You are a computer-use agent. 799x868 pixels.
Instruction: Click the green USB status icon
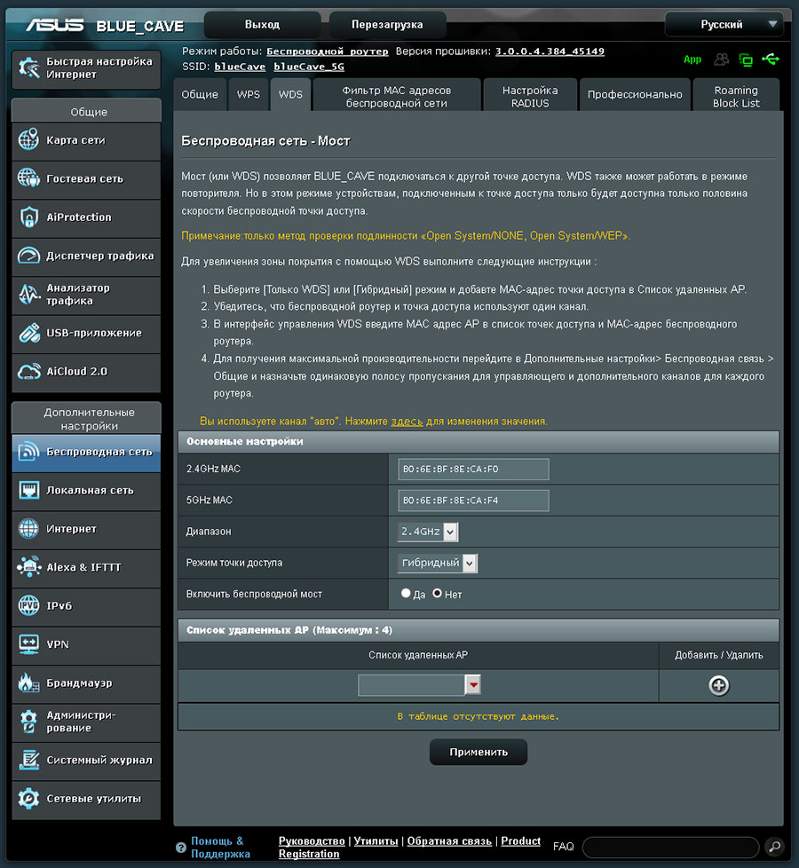(771, 59)
